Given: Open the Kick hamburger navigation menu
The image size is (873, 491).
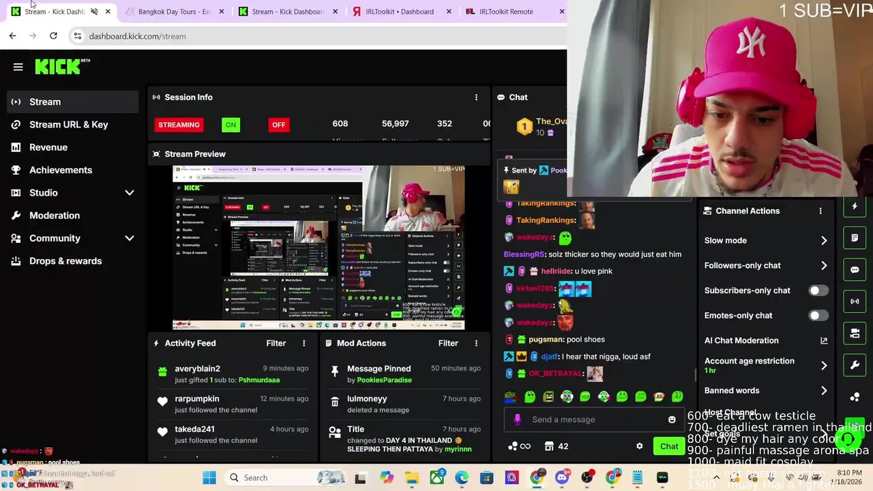Looking at the screenshot, I should pos(18,67).
